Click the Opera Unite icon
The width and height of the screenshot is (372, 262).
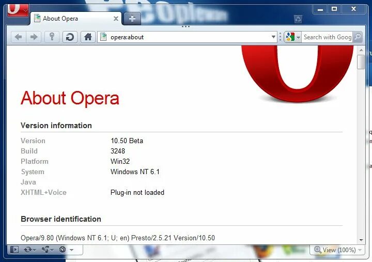(45, 250)
